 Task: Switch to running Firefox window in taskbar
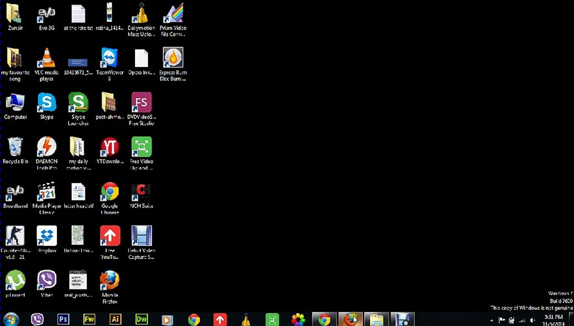350,320
